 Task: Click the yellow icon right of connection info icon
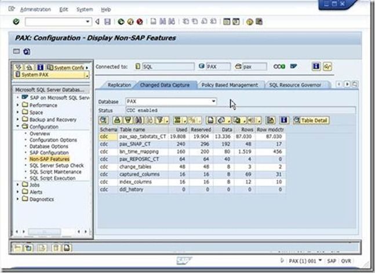[x=327, y=66]
